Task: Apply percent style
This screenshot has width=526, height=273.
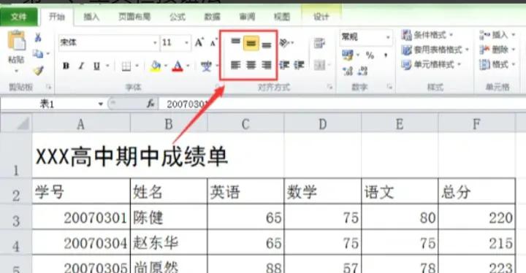Action: pyautogui.click(x=370, y=55)
